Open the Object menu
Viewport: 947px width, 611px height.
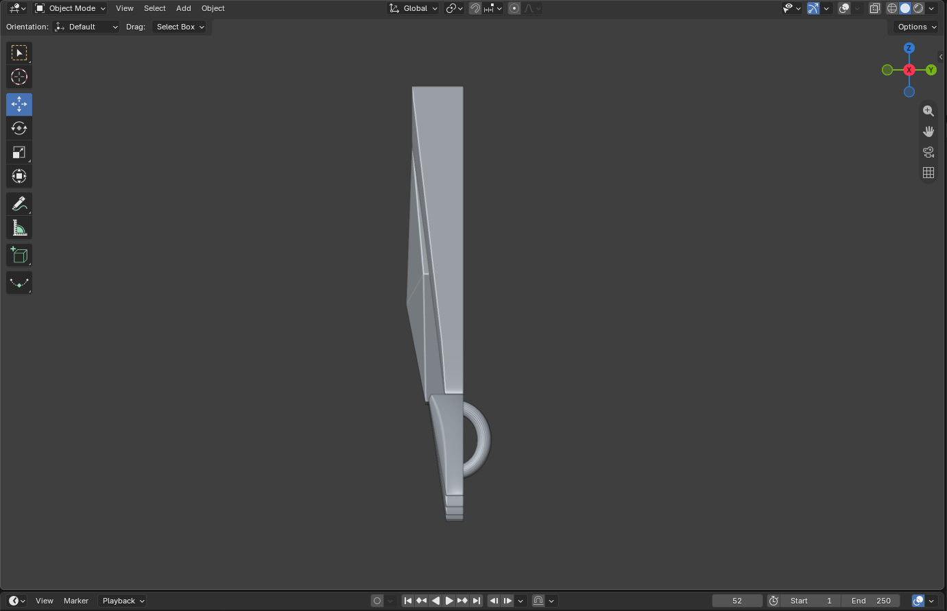tap(213, 8)
